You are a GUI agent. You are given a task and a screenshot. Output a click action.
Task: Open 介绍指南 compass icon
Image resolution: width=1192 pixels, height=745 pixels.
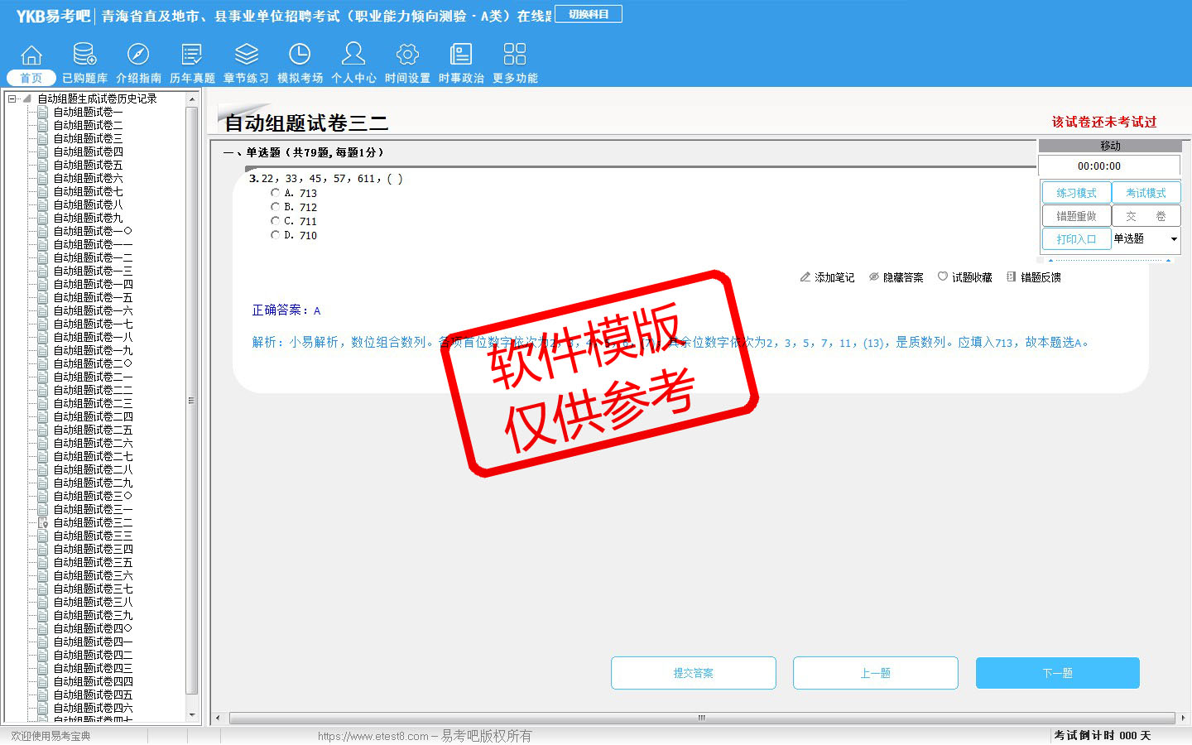[x=138, y=55]
